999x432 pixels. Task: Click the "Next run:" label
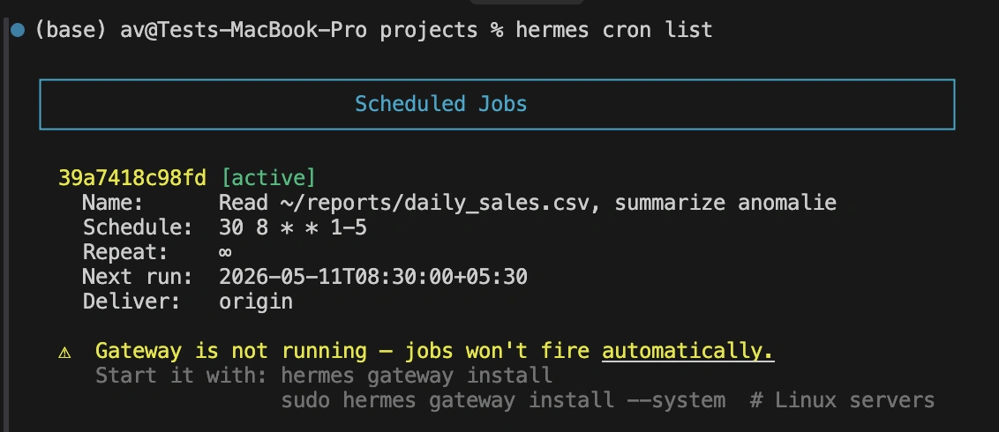138,277
